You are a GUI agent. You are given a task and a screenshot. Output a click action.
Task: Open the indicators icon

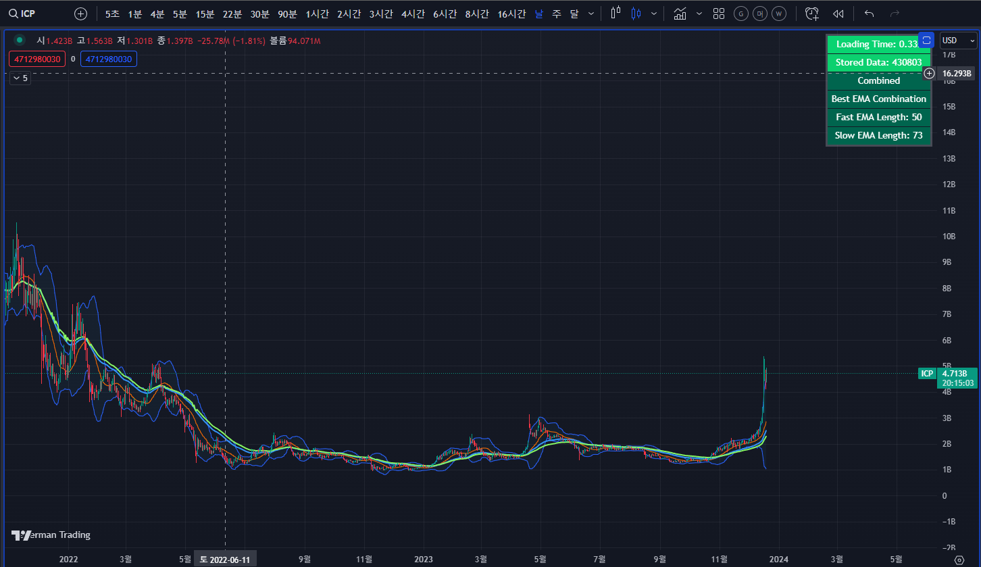pyautogui.click(x=680, y=14)
